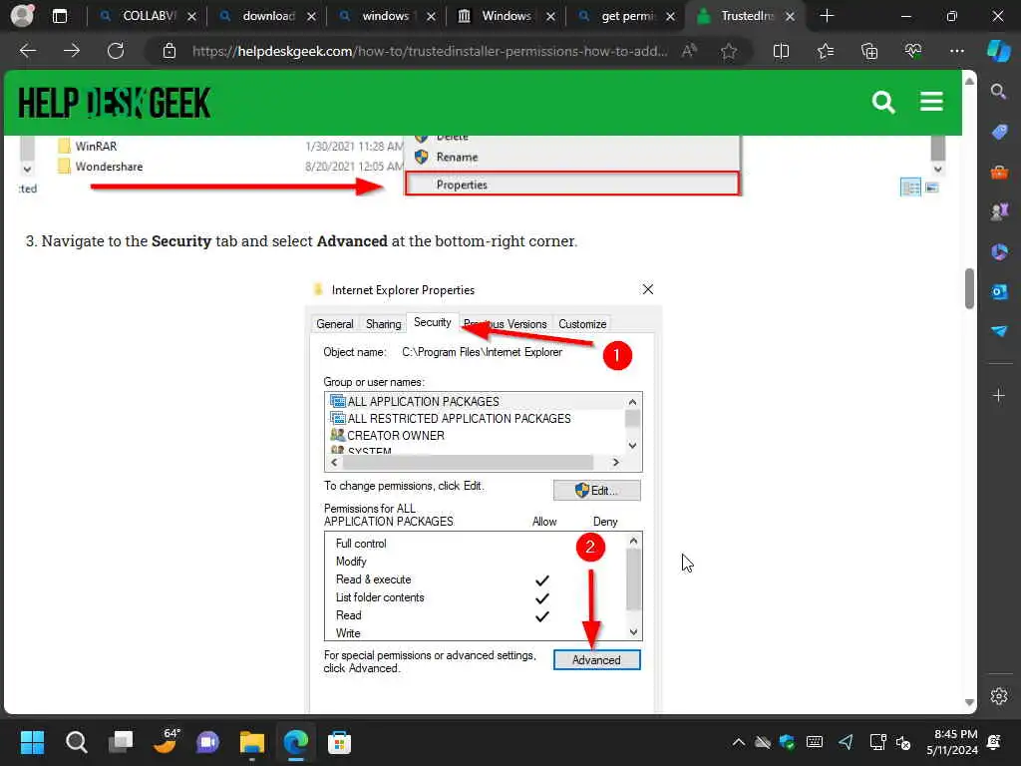
Task: Open Games icon in sidebar
Action: coord(999,211)
